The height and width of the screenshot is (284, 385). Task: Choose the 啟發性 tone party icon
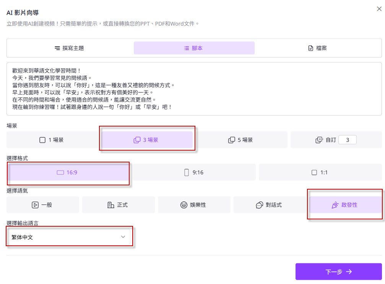pos(335,205)
